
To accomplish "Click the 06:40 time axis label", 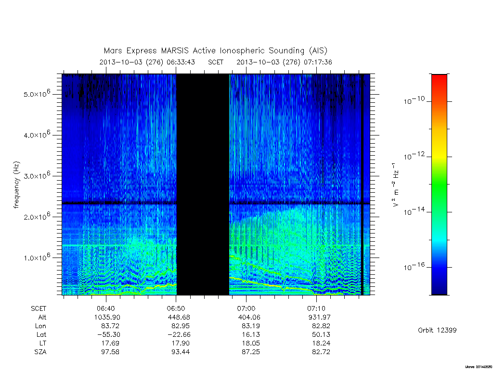I will click(x=106, y=308).
